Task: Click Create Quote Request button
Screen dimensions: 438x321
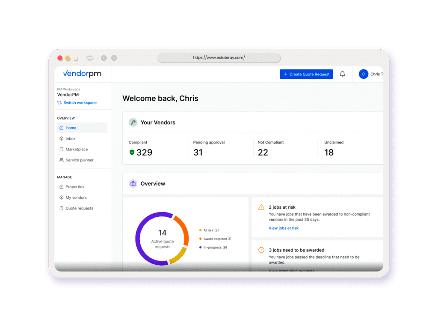Action: 306,74
